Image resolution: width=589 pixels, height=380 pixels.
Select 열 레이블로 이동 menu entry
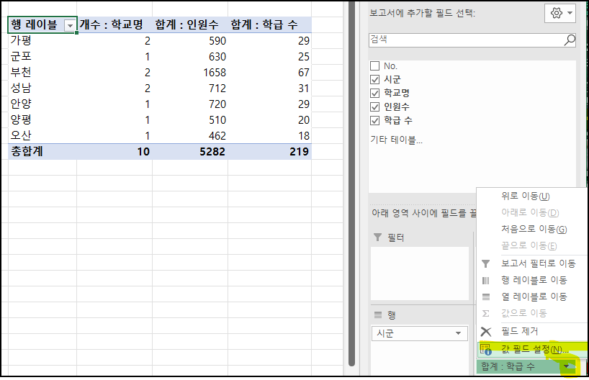tap(534, 297)
